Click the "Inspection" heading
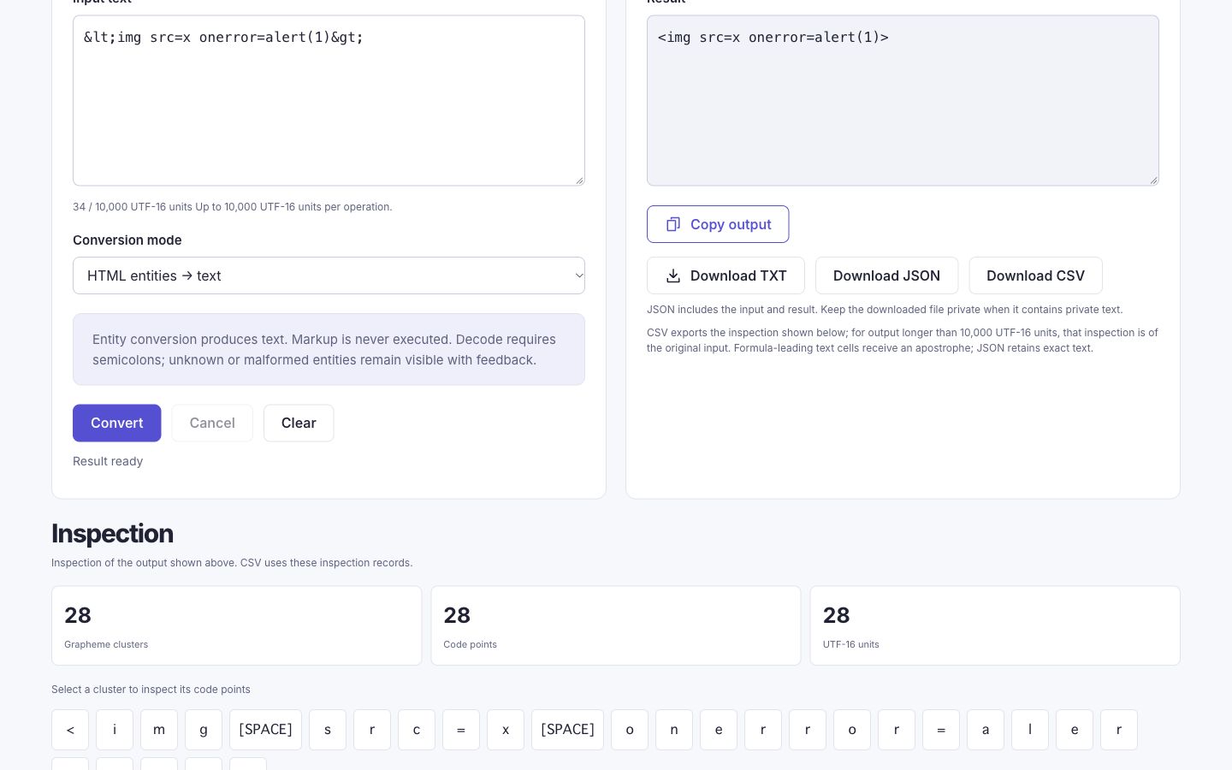Screen dimensions: 1232x770 pyautogui.click(x=112, y=534)
